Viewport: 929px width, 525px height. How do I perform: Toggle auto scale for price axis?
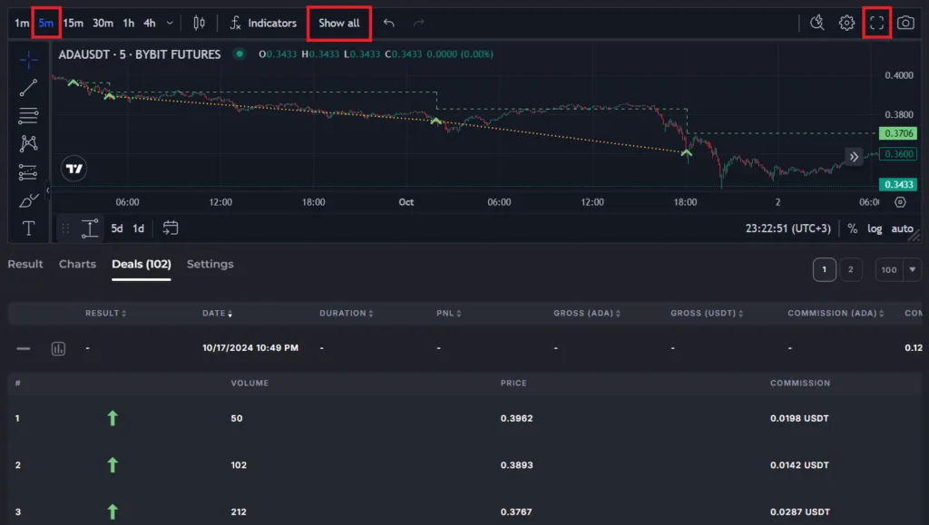[x=902, y=228]
